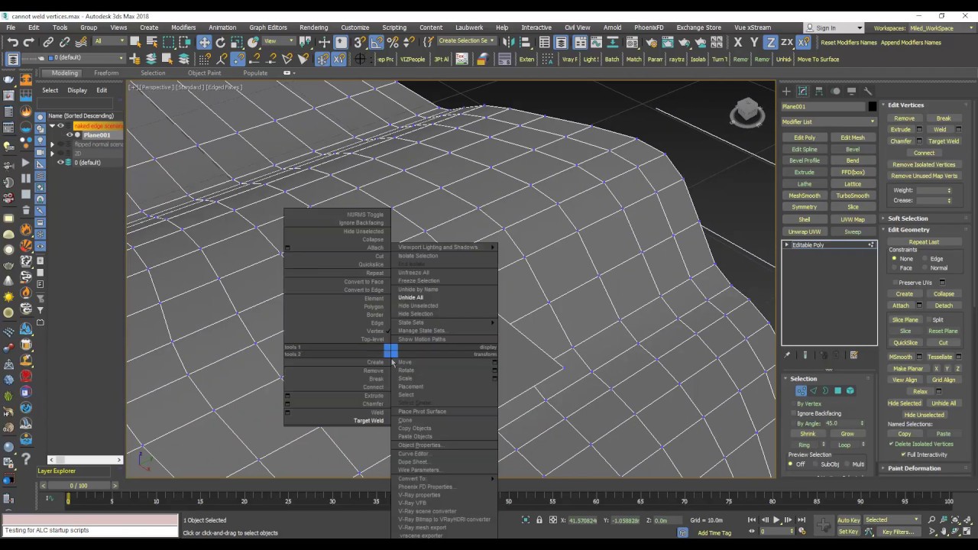978x550 pixels.
Task: Click the Auto Key button
Action: pos(848,520)
